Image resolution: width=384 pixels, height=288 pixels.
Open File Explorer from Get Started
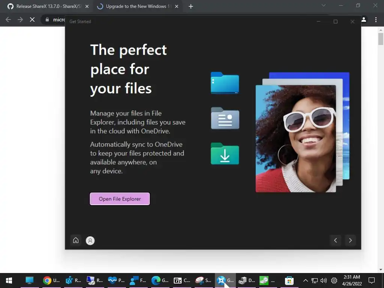(120, 199)
